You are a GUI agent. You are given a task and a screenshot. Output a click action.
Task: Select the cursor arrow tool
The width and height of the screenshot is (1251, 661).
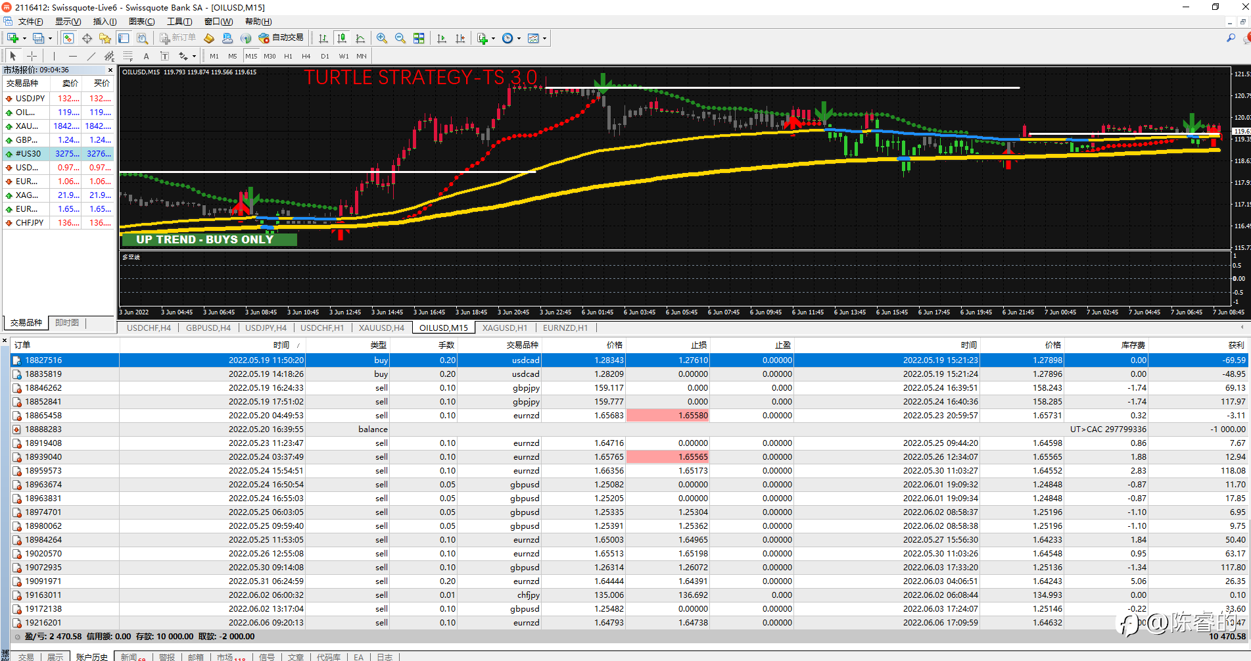pyautogui.click(x=13, y=56)
